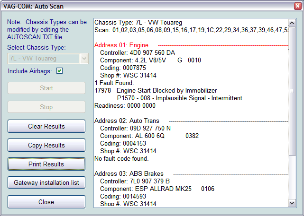
Task: Click the Controller: 09D 927 750 N line
Action: [x=135, y=128]
